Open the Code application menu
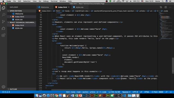The image size is (174, 98). 9,1
